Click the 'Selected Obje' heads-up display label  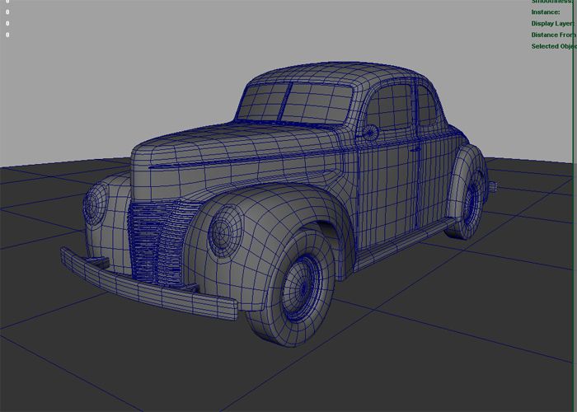[x=554, y=46]
